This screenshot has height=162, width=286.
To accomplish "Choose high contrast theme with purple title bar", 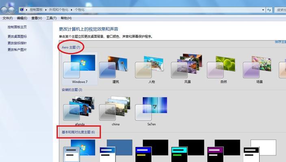I will click(223, 151).
